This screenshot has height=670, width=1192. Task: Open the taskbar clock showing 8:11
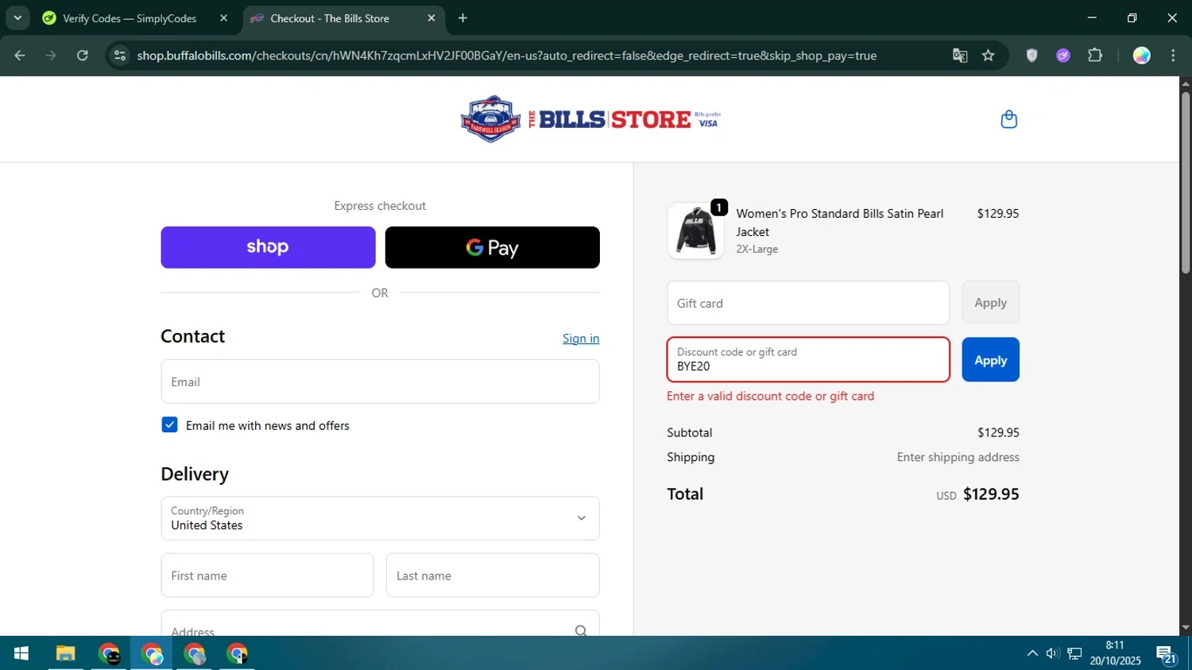(1115, 653)
